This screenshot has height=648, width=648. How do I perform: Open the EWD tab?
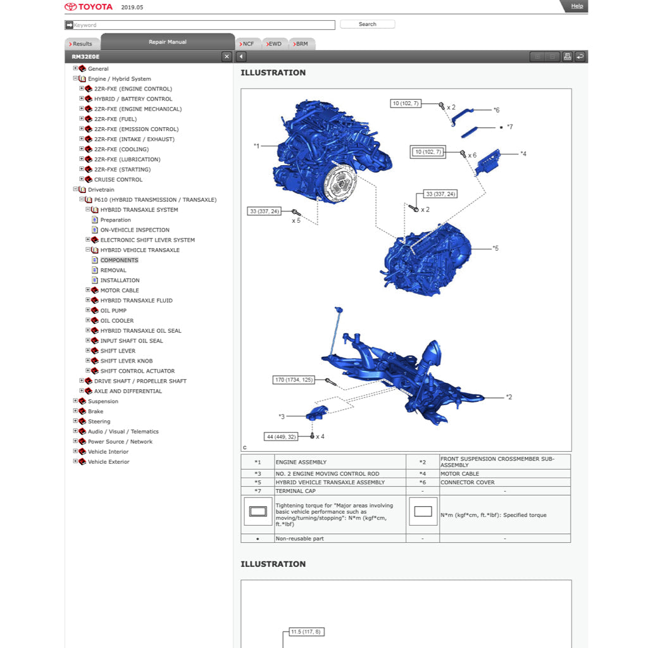274,44
